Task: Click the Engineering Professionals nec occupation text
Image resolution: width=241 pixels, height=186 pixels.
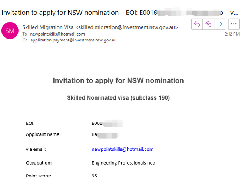Action: [123, 163]
